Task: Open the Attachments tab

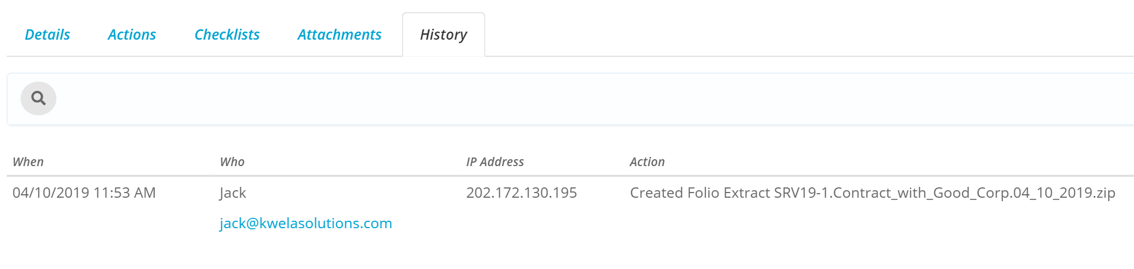Action: pos(339,35)
